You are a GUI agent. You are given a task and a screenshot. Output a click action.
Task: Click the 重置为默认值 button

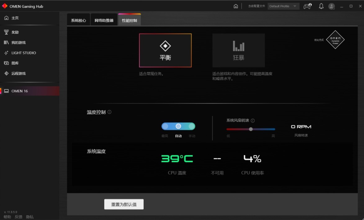click(x=124, y=204)
